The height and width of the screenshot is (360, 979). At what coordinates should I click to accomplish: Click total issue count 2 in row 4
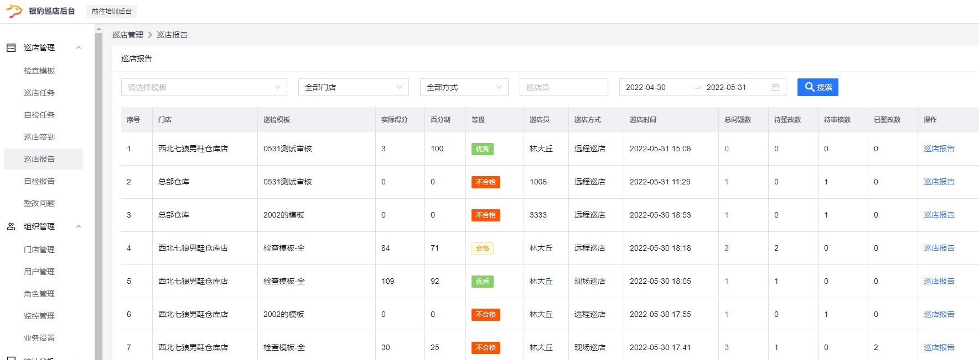(727, 248)
